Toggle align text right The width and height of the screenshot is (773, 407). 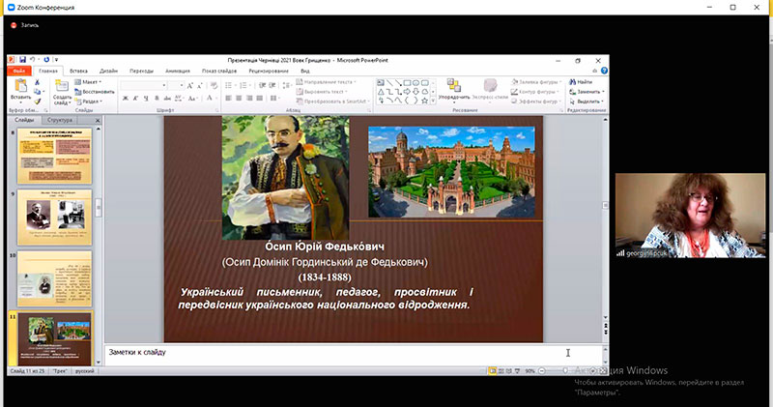[249, 99]
